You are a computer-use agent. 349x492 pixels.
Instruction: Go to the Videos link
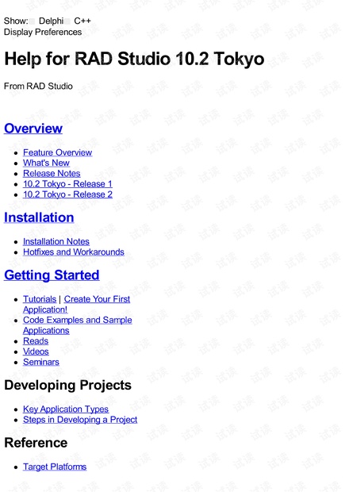tap(36, 352)
